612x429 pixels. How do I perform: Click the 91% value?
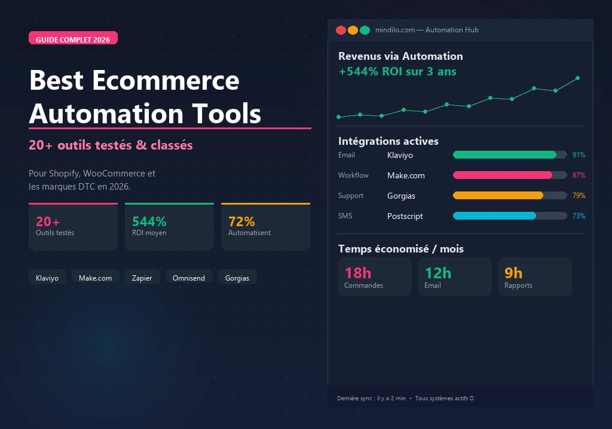pyautogui.click(x=579, y=155)
